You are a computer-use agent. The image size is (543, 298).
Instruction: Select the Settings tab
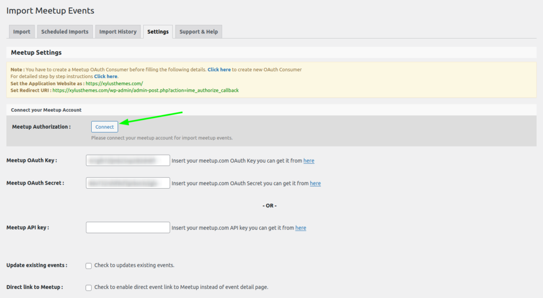pyautogui.click(x=158, y=32)
